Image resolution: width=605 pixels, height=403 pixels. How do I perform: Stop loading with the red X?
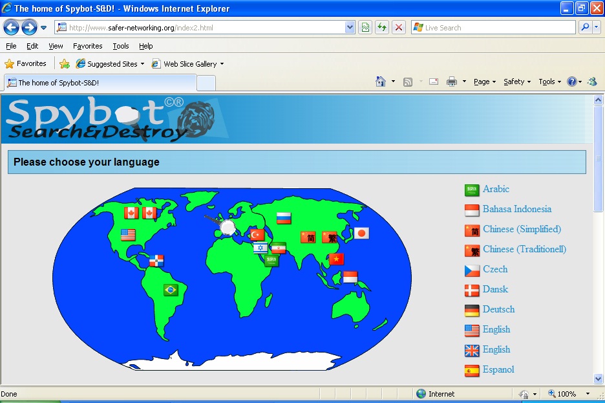pyautogui.click(x=399, y=27)
